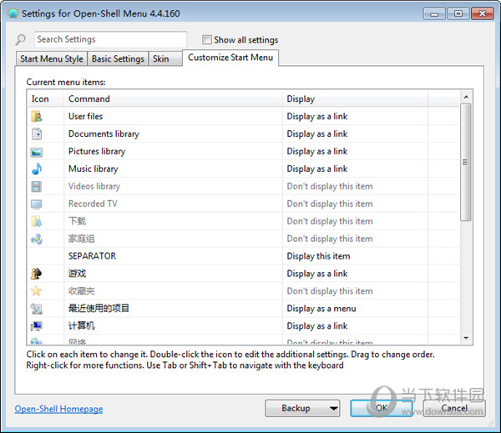The image size is (501, 433).
Task: Select the 收藏夹 command
Action: (82, 291)
